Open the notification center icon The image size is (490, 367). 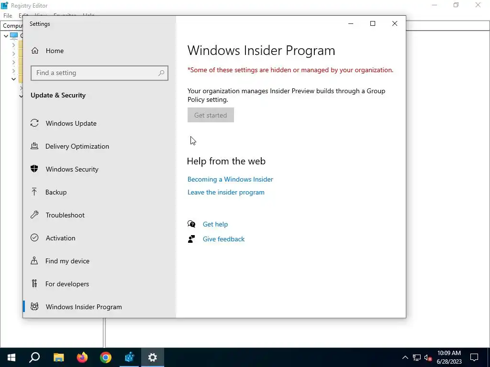(x=474, y=357)
